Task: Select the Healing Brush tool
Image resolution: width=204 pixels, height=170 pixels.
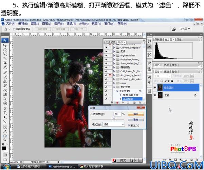Action: (x=5, y=73)
